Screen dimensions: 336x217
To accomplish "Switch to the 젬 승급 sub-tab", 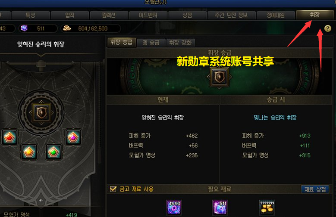I will (151, 43).
